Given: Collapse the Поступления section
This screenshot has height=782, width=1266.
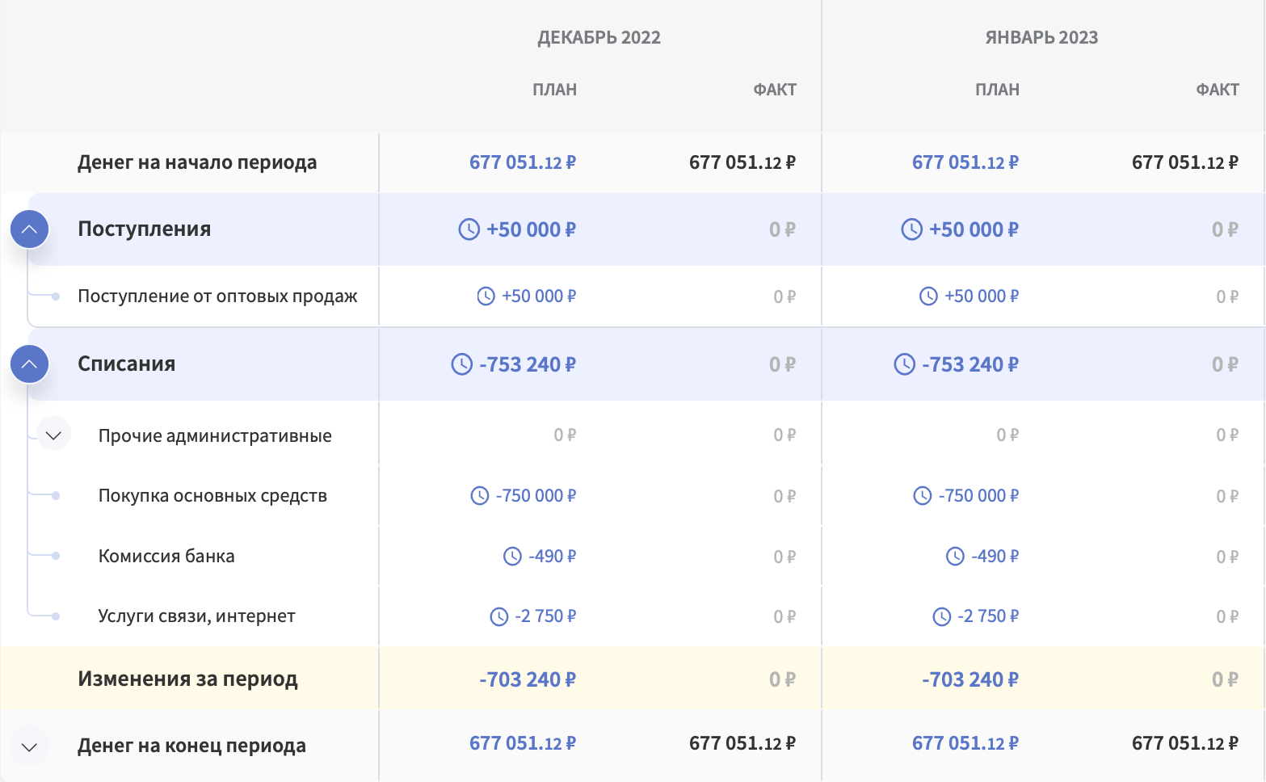Looking at the screenshot, I should click(29, 229).
